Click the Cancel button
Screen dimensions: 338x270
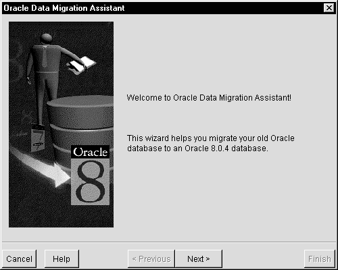(x=19, y=259)
